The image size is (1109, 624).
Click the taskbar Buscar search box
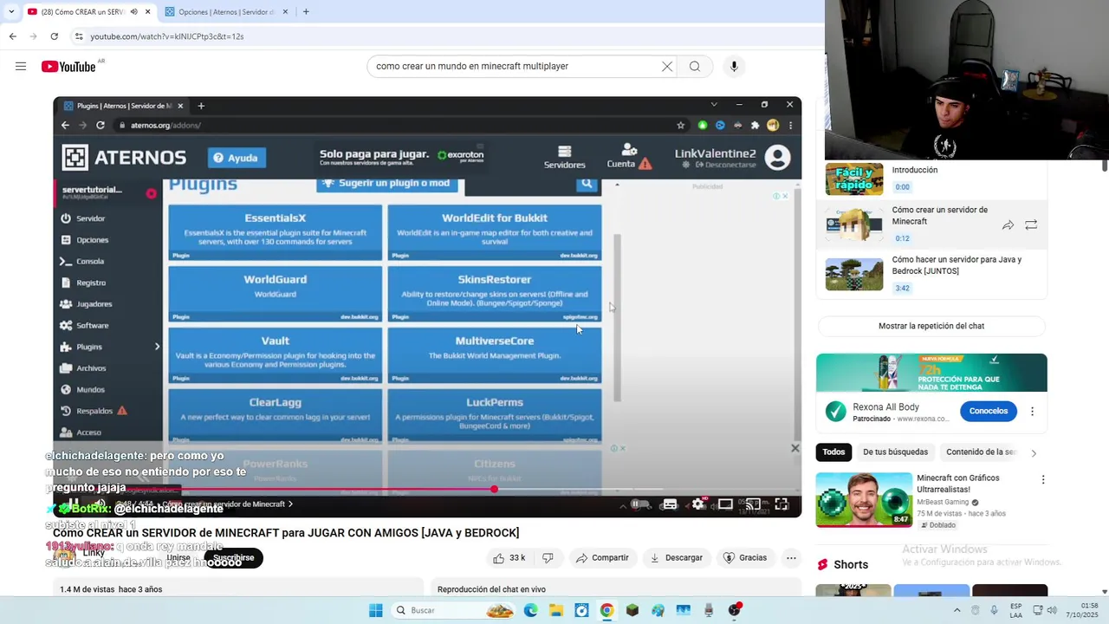pyautogui.click(x=453, y=610)
